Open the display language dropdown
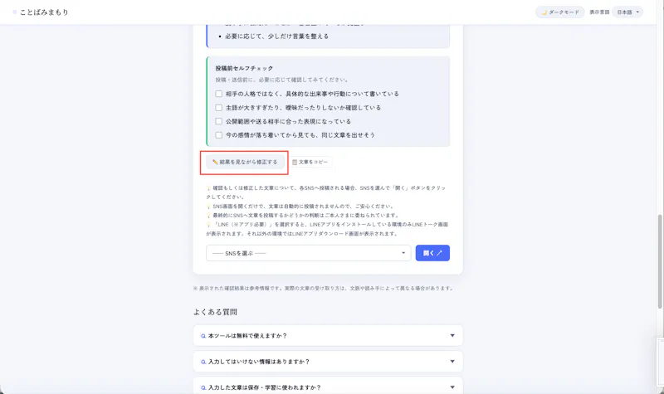664x394 pixels. click(627, 12)
